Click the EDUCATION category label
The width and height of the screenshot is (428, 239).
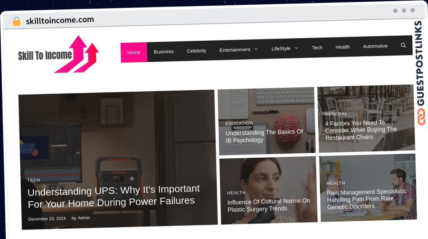pos(239,123)
